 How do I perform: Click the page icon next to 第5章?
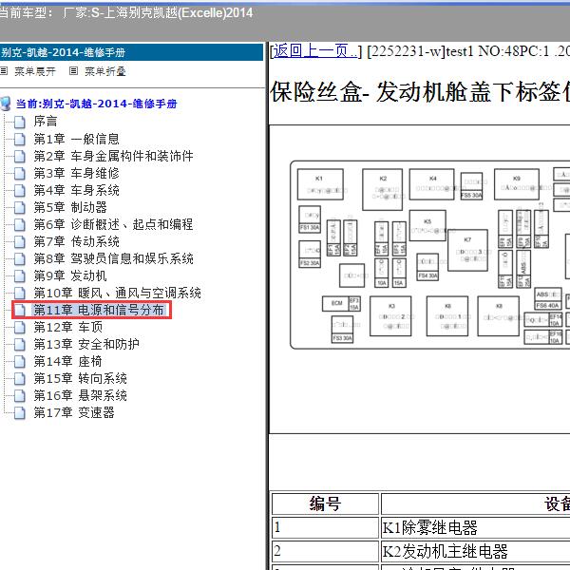point(20,207)
